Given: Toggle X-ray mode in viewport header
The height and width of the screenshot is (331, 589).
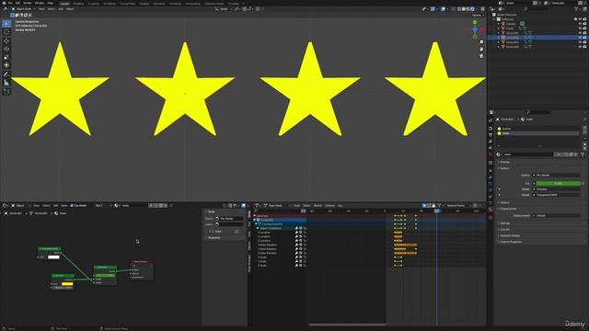Looking at the screenshot, I should (454, 9).
